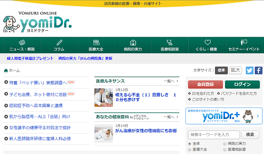Set text size to 標準
The image size is (264, 154).
tap(221, 70)
